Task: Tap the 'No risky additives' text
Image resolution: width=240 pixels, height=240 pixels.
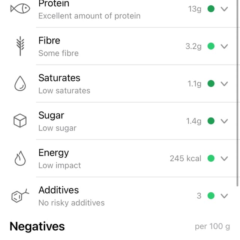Action: [x=71, y=203]
